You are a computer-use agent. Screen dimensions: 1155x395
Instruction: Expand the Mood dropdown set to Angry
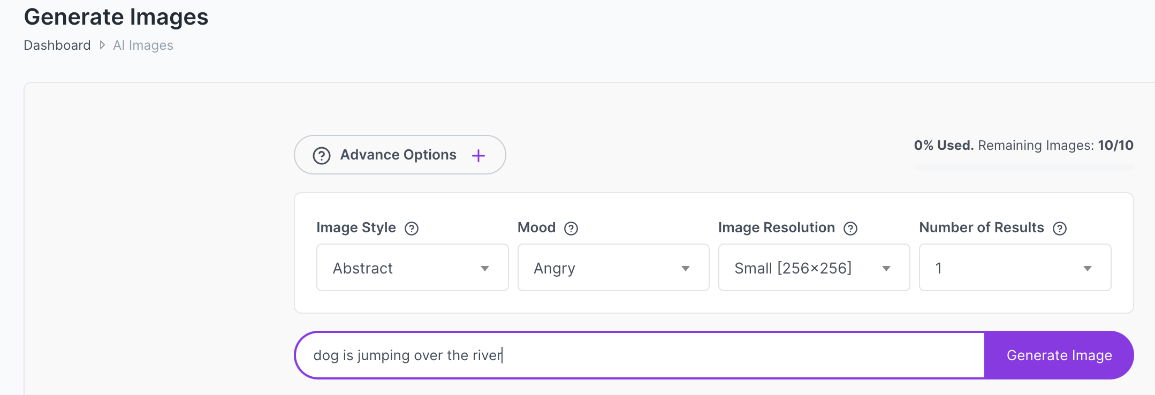[613, 268]
